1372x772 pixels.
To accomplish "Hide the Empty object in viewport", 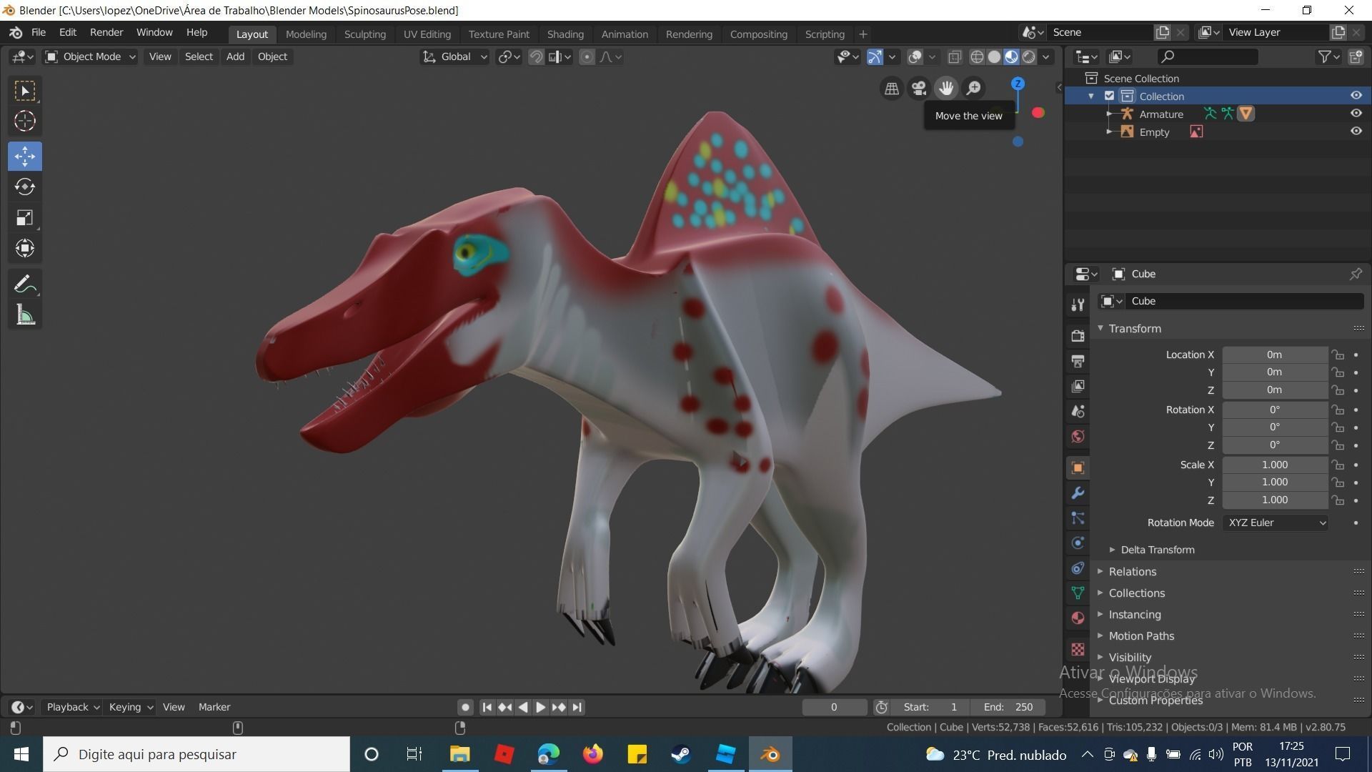I will point(1356,132).
